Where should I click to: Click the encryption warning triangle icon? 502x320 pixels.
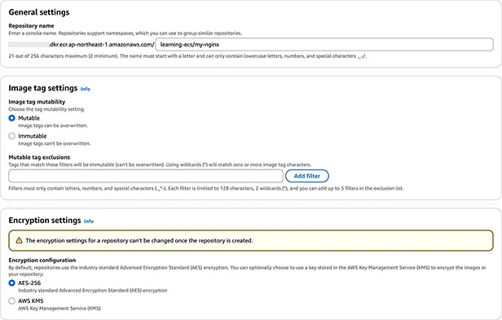pos(19,240)
